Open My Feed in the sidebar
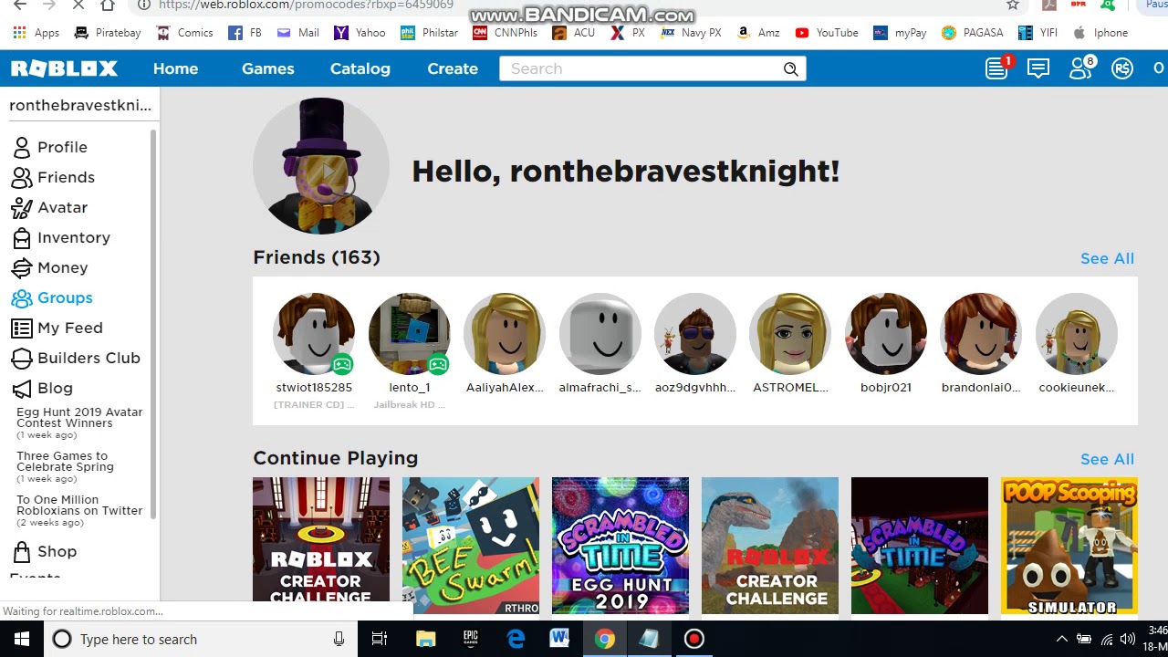The height and width of the screenshot is (657, 1168). (57, 328)
